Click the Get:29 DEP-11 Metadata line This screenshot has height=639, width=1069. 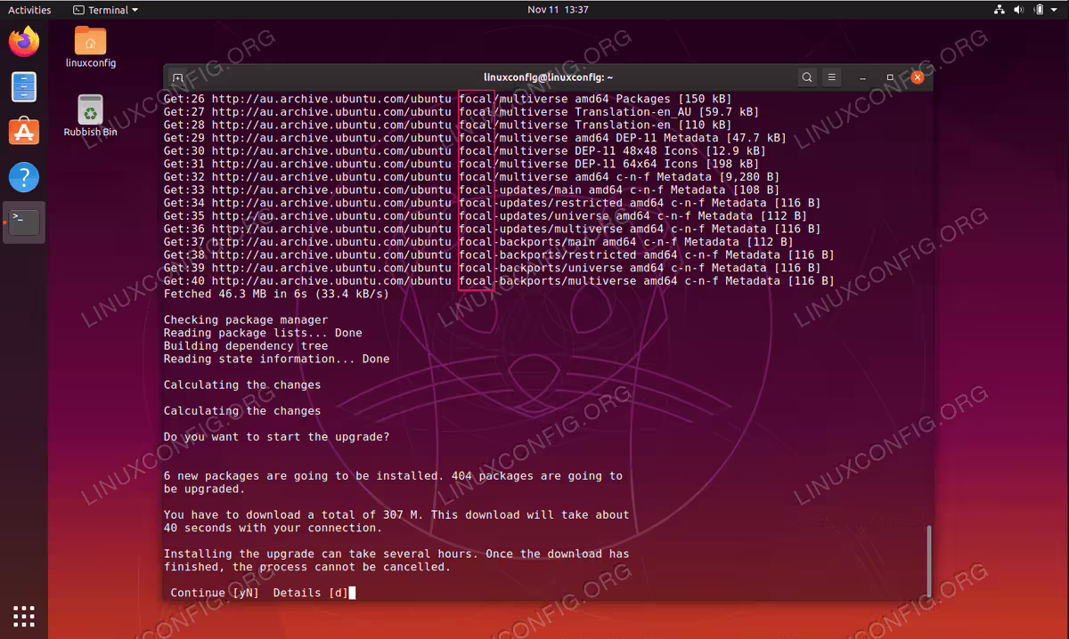tap(475, 138)
